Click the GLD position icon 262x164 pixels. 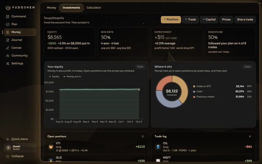[51, 160]
